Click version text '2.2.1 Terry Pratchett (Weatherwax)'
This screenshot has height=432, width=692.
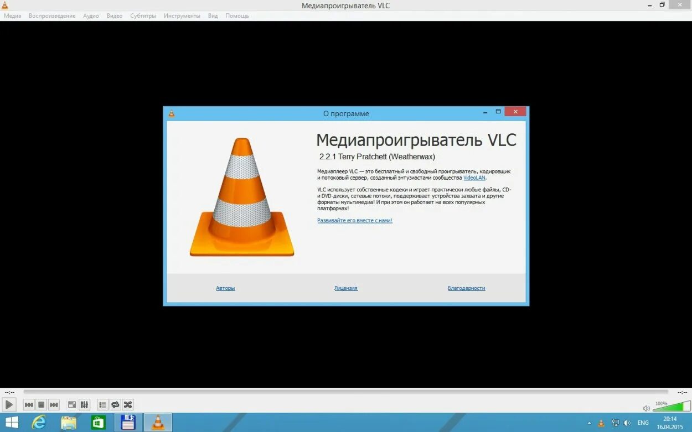tap(377, 157)
